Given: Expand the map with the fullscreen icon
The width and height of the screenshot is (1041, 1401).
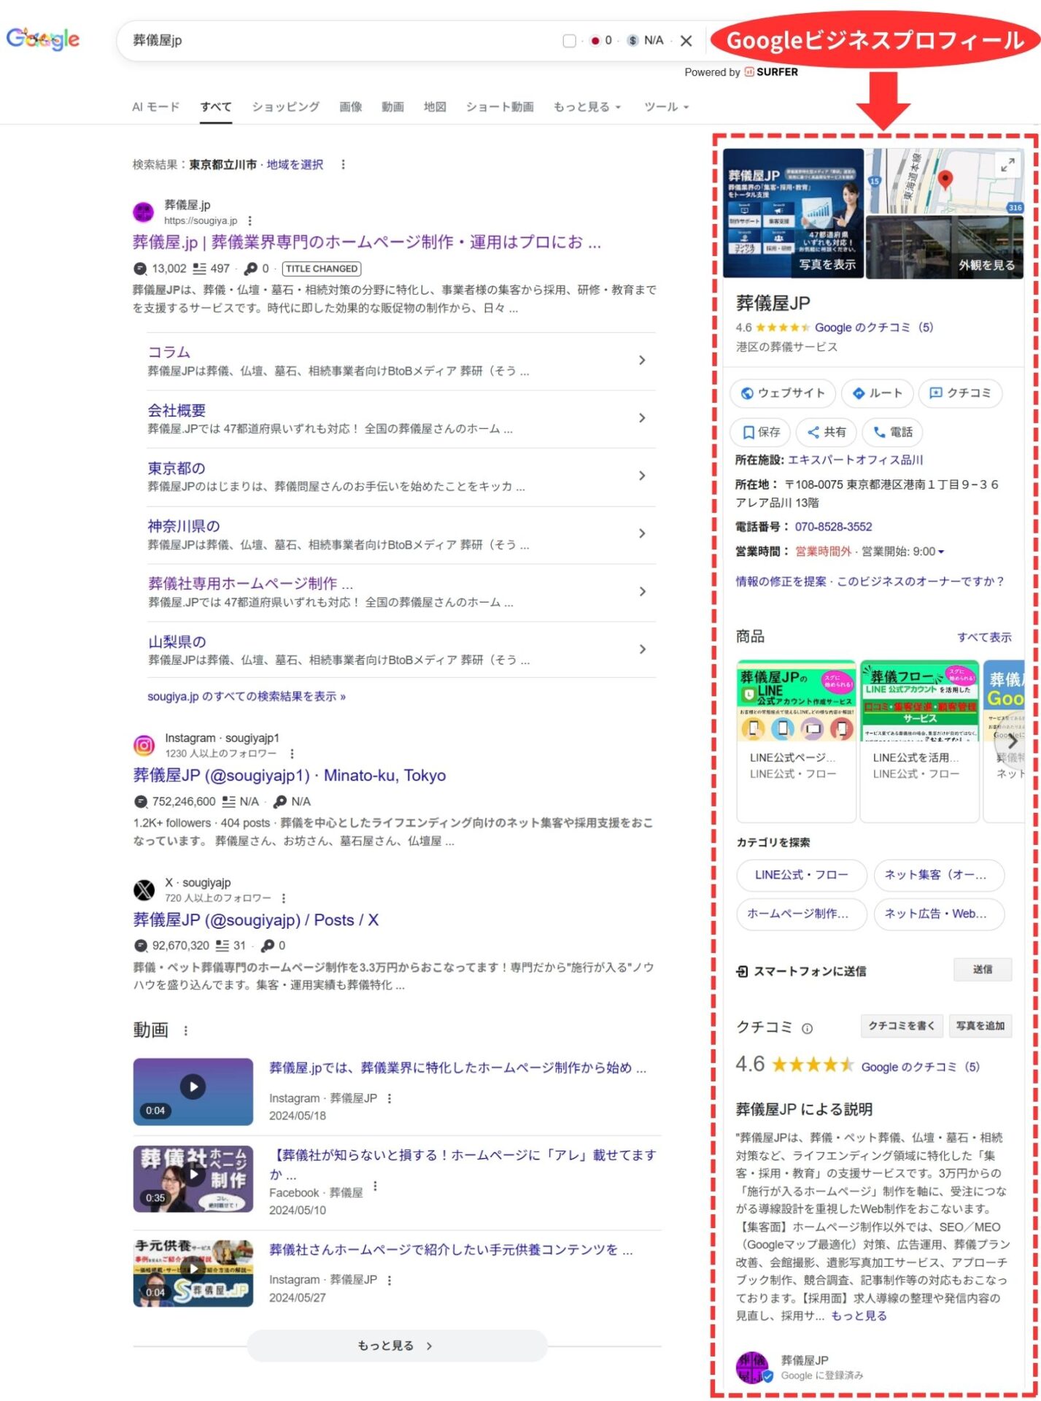Looking at the screenshot, I should click(1007, 165).
